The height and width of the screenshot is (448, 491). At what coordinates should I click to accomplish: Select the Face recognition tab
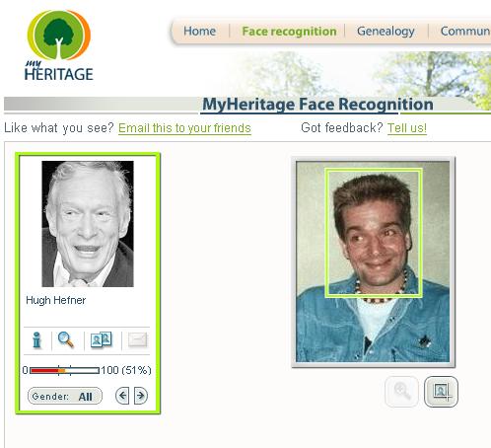[289, 32]
